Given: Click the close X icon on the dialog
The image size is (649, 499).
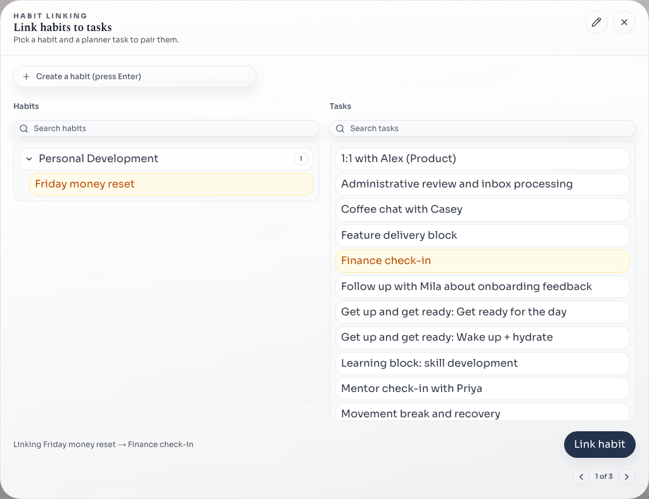Looking at the screenshot, I should (x=624, y=22).
